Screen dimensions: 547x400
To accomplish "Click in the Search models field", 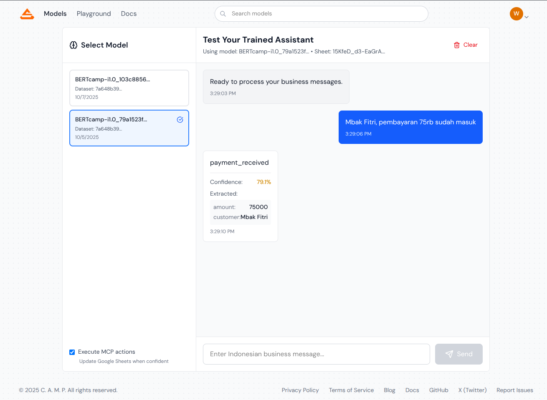I will [x=322, y=14].
